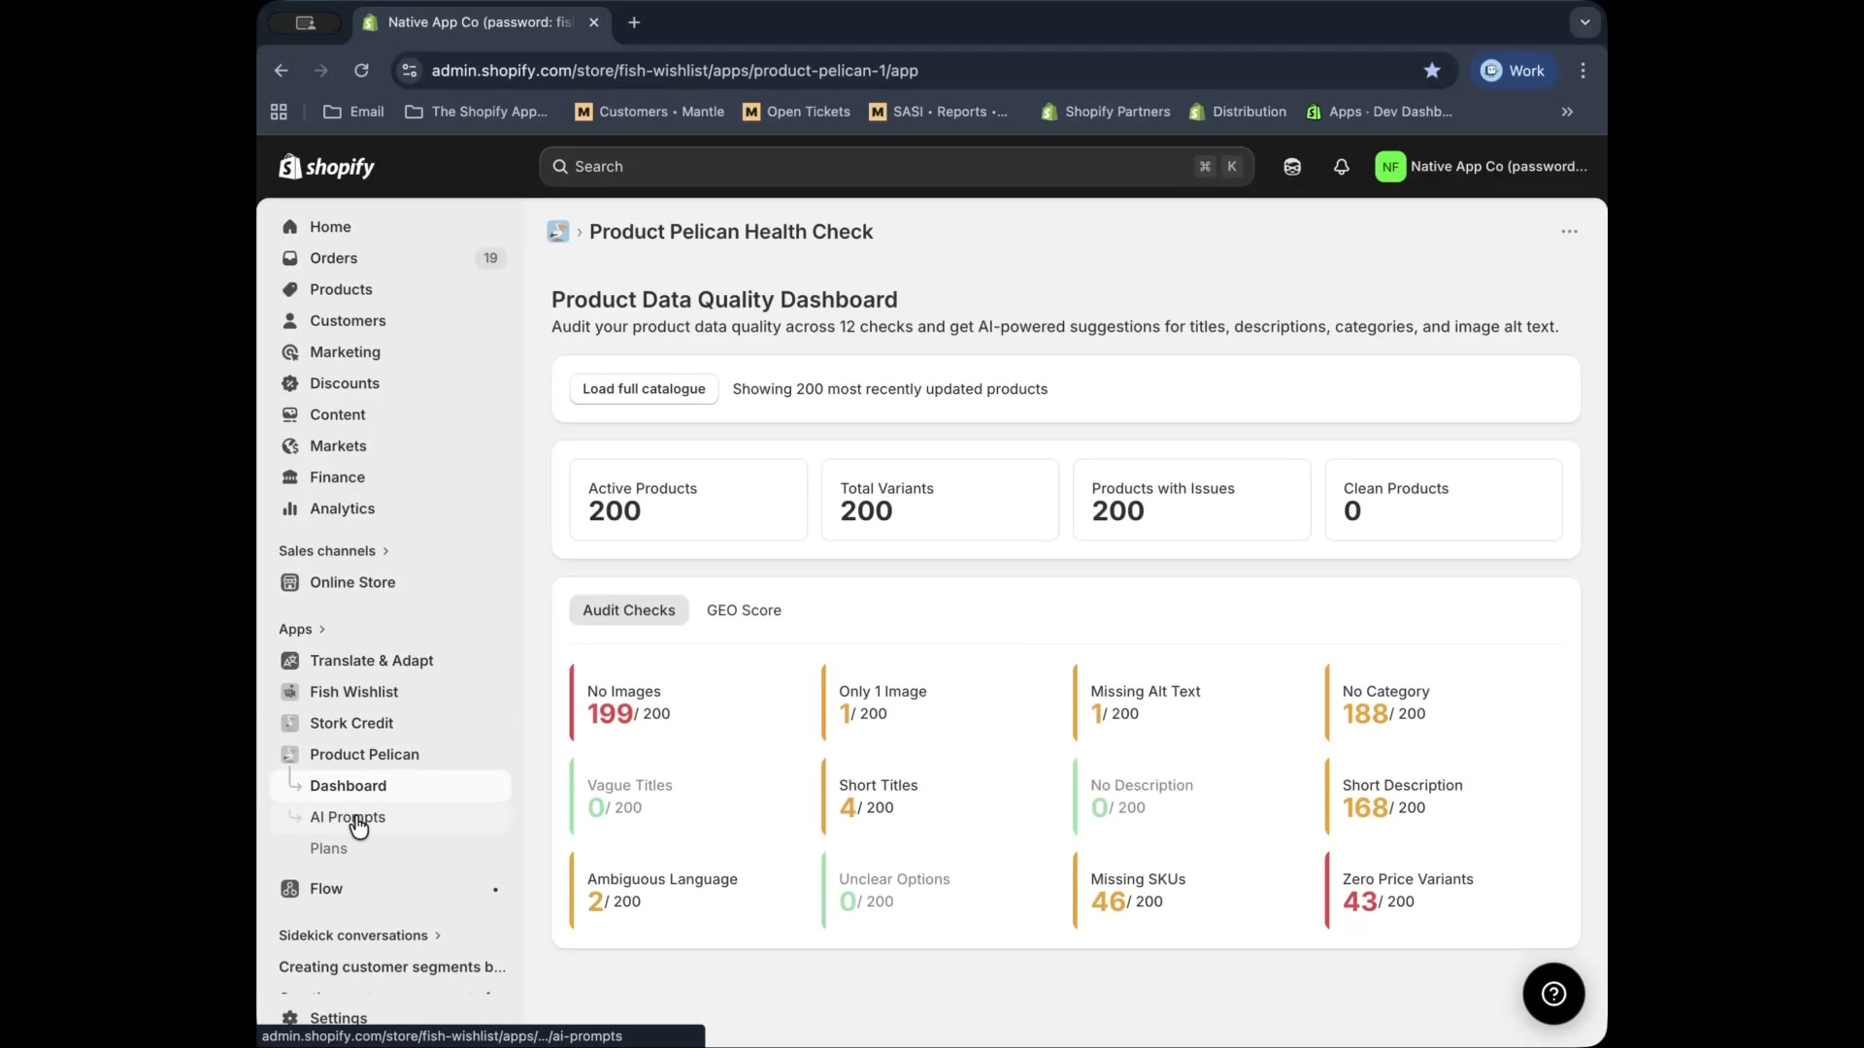Open the browser three-dot menu
Image resolution: width=1864 pixels, height=1048 pixels.
tap(1581, 70)
